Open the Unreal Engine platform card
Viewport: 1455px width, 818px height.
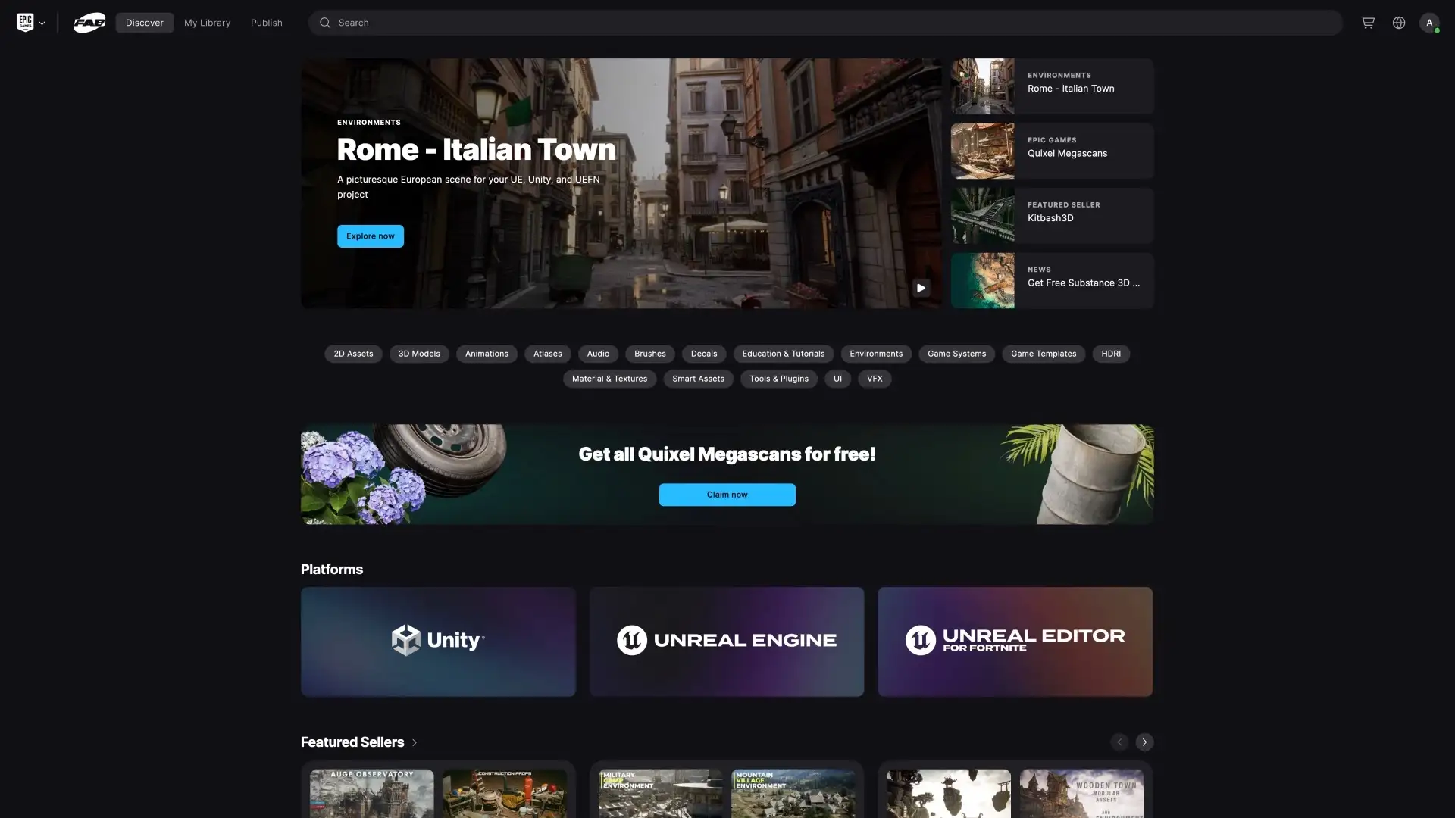coord(727,642)
